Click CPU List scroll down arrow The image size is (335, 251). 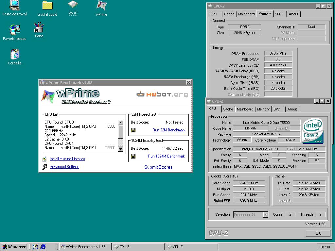(x=121, y=149)
